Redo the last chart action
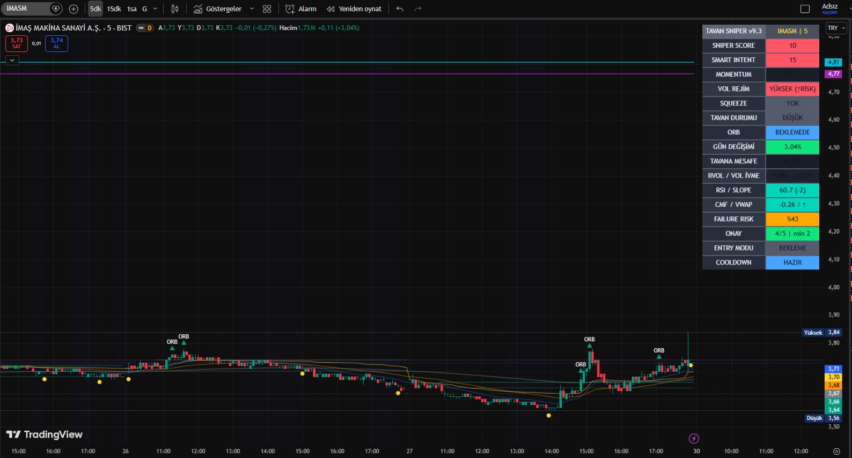Screen dimensions: 852x458 click(418, 9)
